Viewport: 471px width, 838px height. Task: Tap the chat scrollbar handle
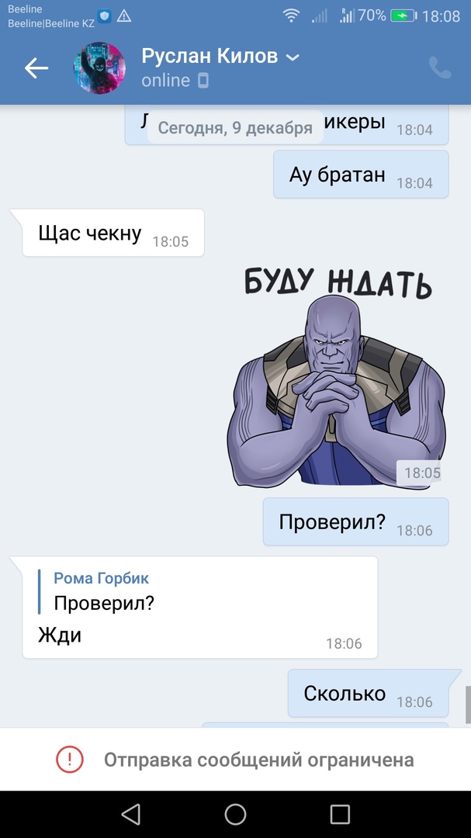coord(468,705)
